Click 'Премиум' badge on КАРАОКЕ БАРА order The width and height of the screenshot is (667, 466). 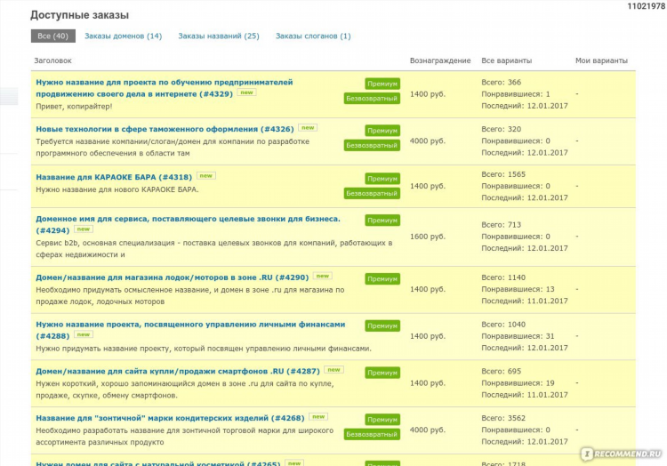coord(382,179)
